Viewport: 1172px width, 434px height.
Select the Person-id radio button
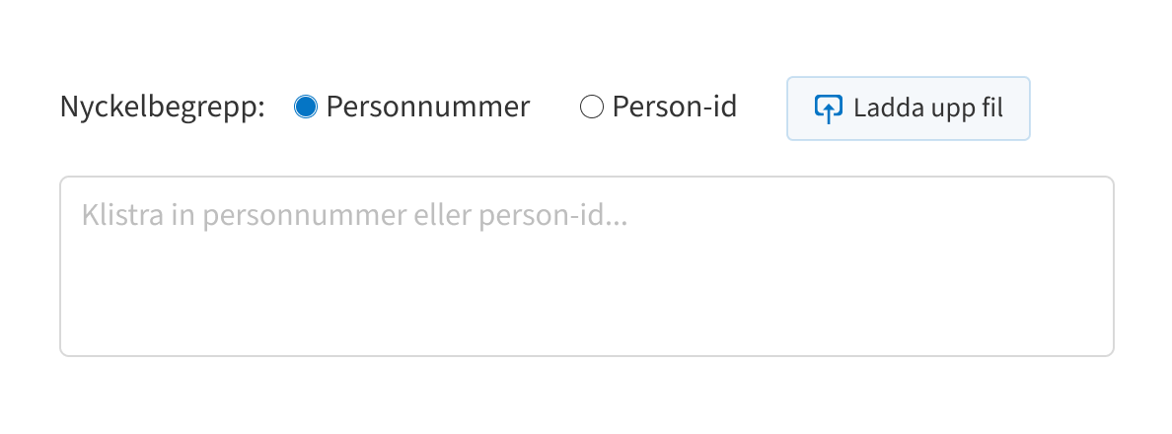click(x=591, y=107)
